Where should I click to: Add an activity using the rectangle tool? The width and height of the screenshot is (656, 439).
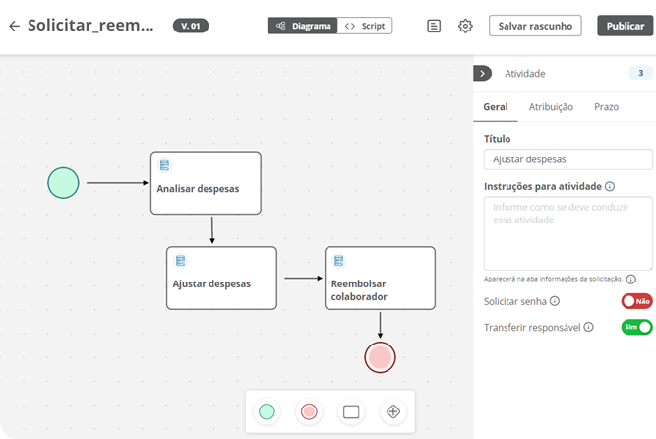[351, 411]
